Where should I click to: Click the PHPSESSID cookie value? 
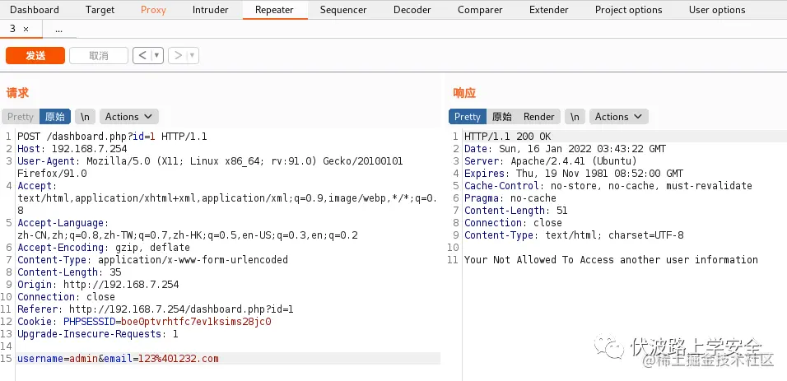pyautogui.click(x=196, y=322)
